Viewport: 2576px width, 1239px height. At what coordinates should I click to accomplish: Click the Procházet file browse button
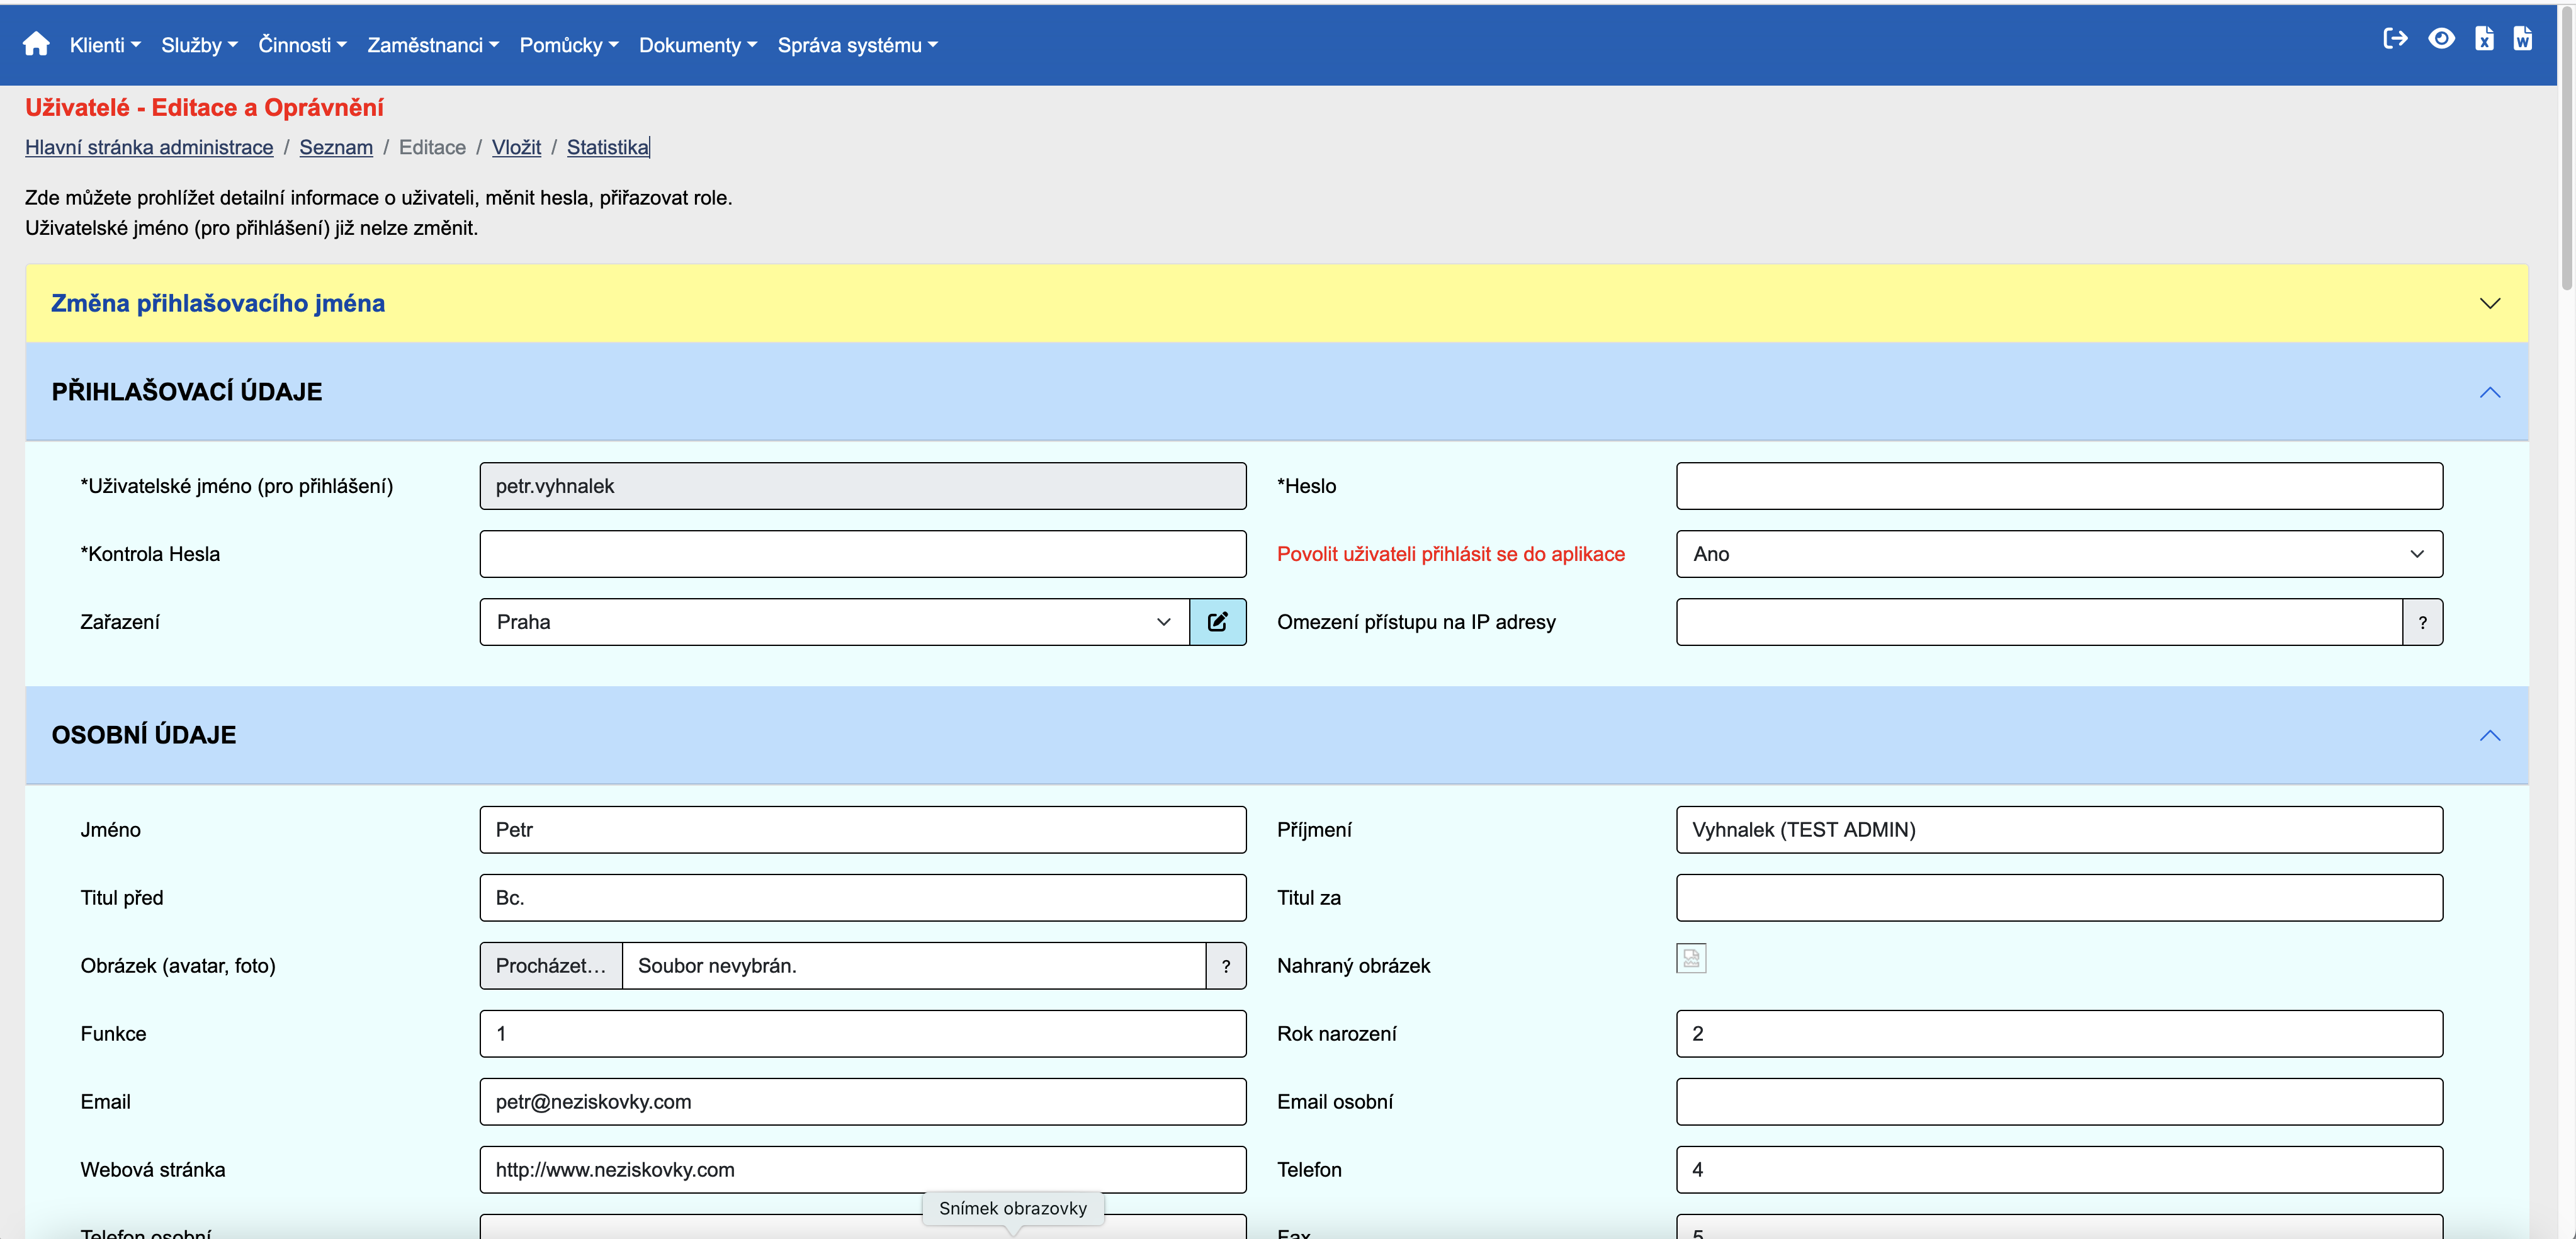pyautogui.click(x=550, y=966)
